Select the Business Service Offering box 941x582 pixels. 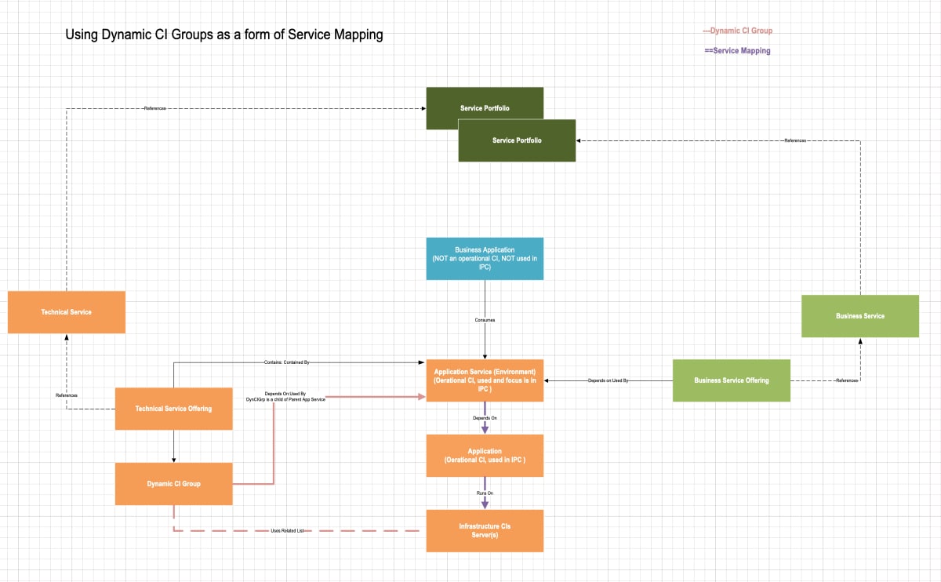click(731, 380)
